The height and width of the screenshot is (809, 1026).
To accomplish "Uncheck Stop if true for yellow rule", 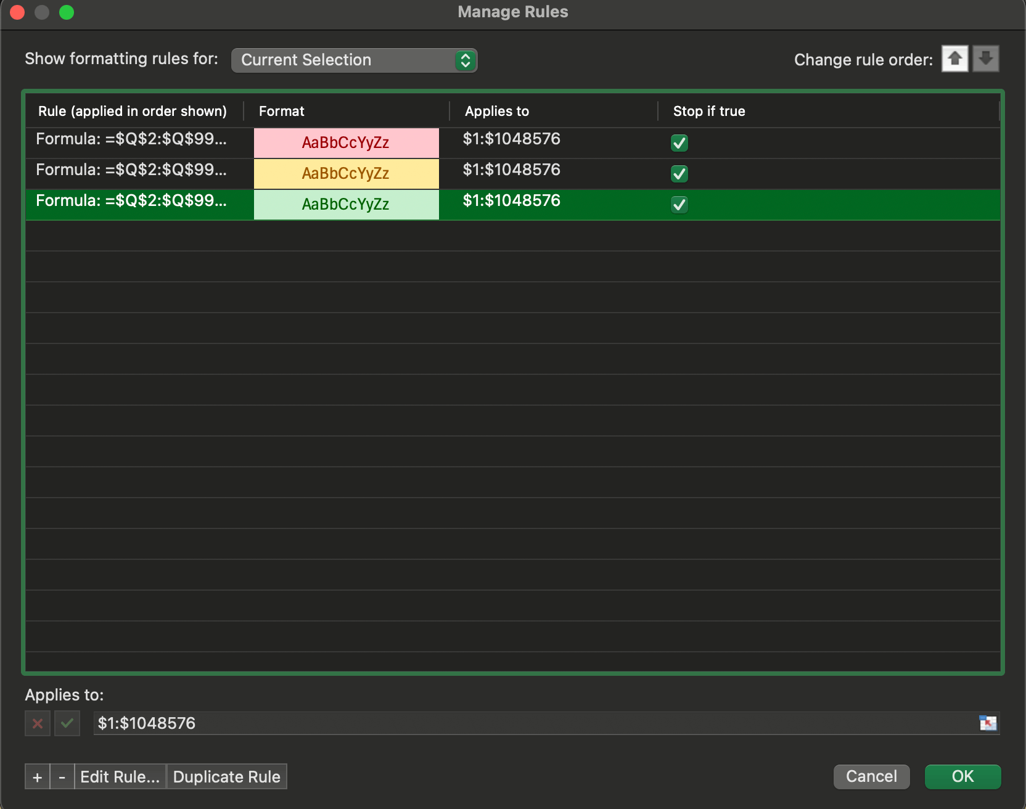I will coord(679,174).
